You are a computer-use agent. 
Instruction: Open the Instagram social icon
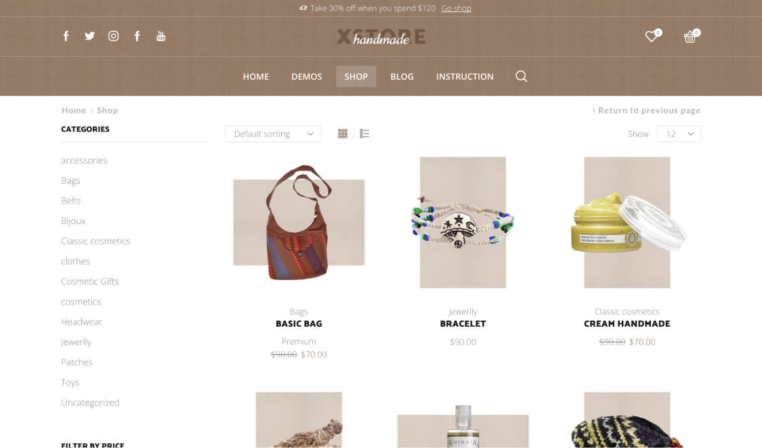tap(113, 36)
